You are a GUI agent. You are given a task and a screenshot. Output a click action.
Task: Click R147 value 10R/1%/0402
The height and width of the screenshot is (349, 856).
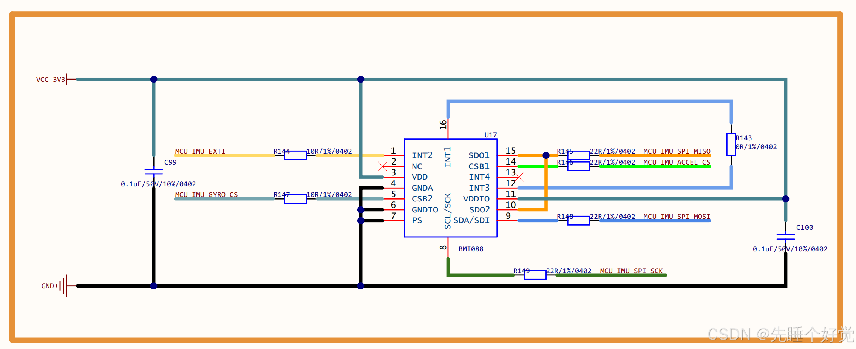329,195
